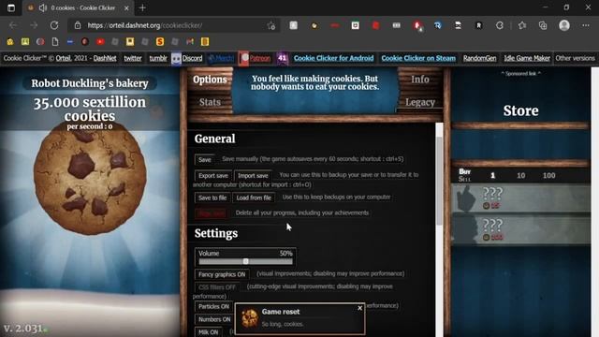Toggle CSS filters OFF setting
Image resolution: width=599 pixels, height=337 pixels.
pos(216,287)
